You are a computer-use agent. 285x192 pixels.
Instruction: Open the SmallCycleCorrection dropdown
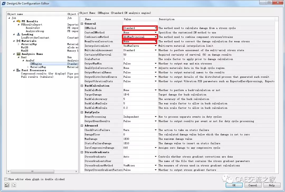point(156,68)
